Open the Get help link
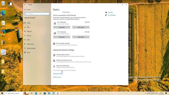 (110, 12)
